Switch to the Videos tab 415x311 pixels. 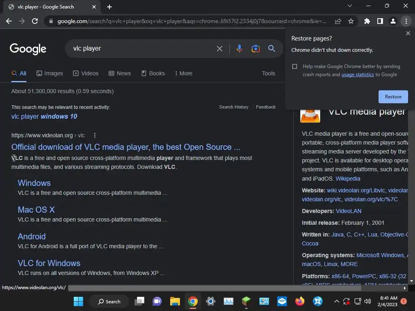tap(86, 74)
